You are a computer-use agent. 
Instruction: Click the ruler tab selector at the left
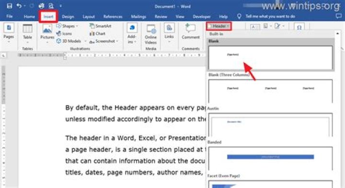pos(3,55)
